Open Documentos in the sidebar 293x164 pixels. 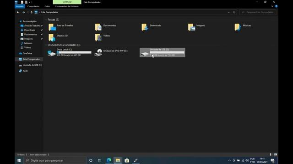click(x=31, y=35)
